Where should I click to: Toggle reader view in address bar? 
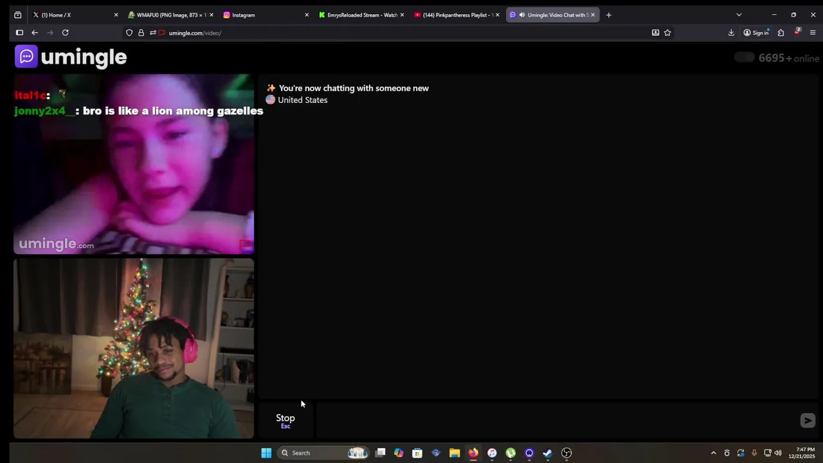coord(655,33)
